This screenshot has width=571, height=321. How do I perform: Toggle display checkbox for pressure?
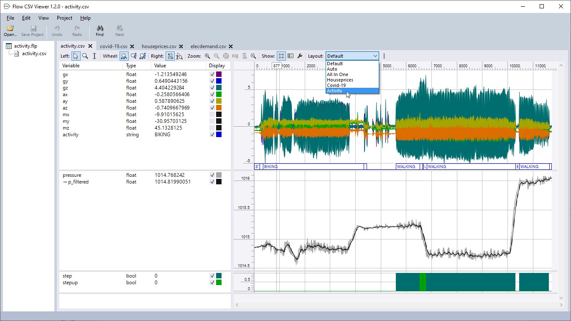pyautogui.click(x=212, y=175)
